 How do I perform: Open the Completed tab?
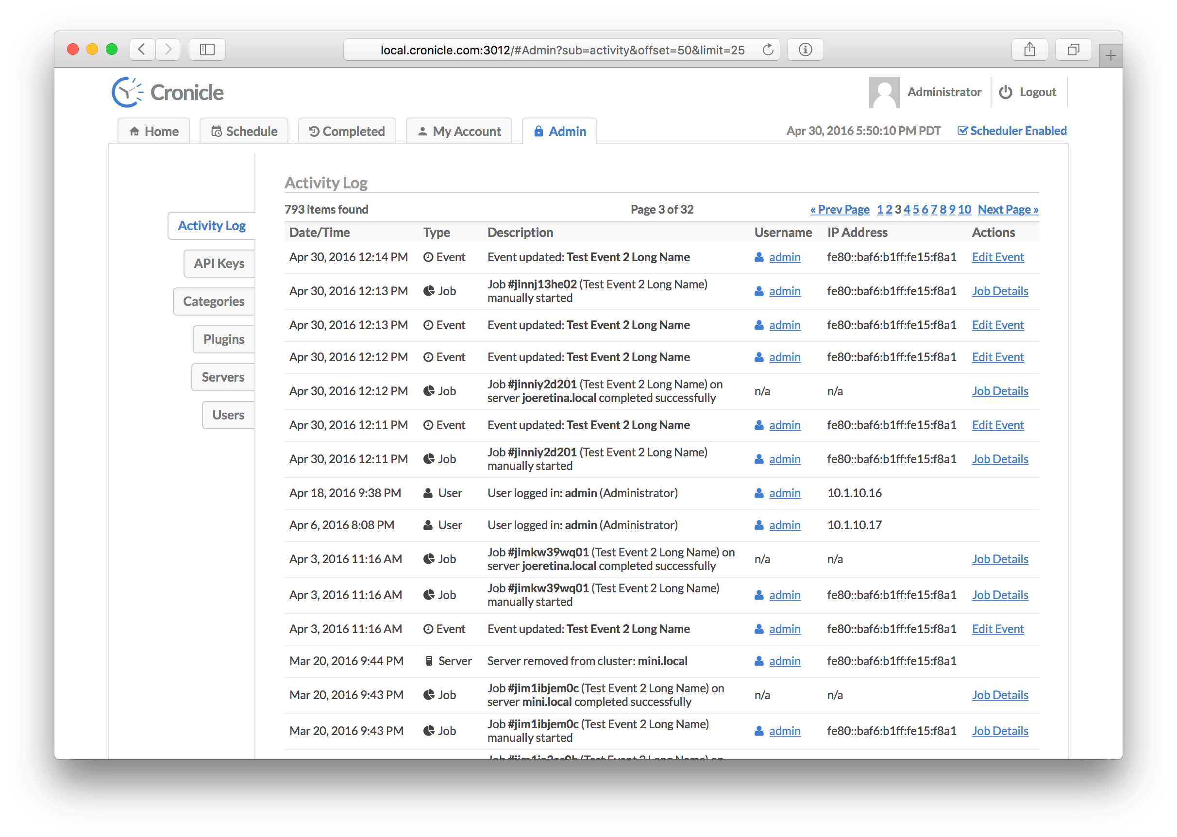coord(347,132)
